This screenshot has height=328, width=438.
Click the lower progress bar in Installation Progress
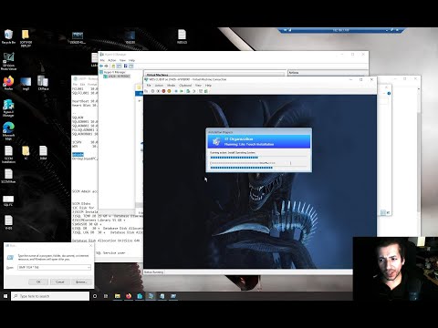coord(258,168)
